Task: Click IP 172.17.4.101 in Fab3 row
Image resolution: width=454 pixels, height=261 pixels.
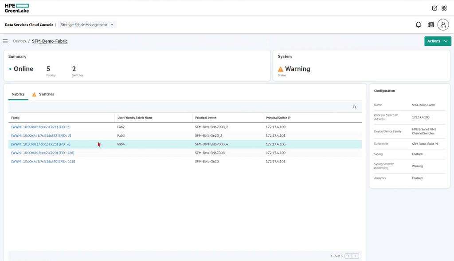Action: point(275,135)
